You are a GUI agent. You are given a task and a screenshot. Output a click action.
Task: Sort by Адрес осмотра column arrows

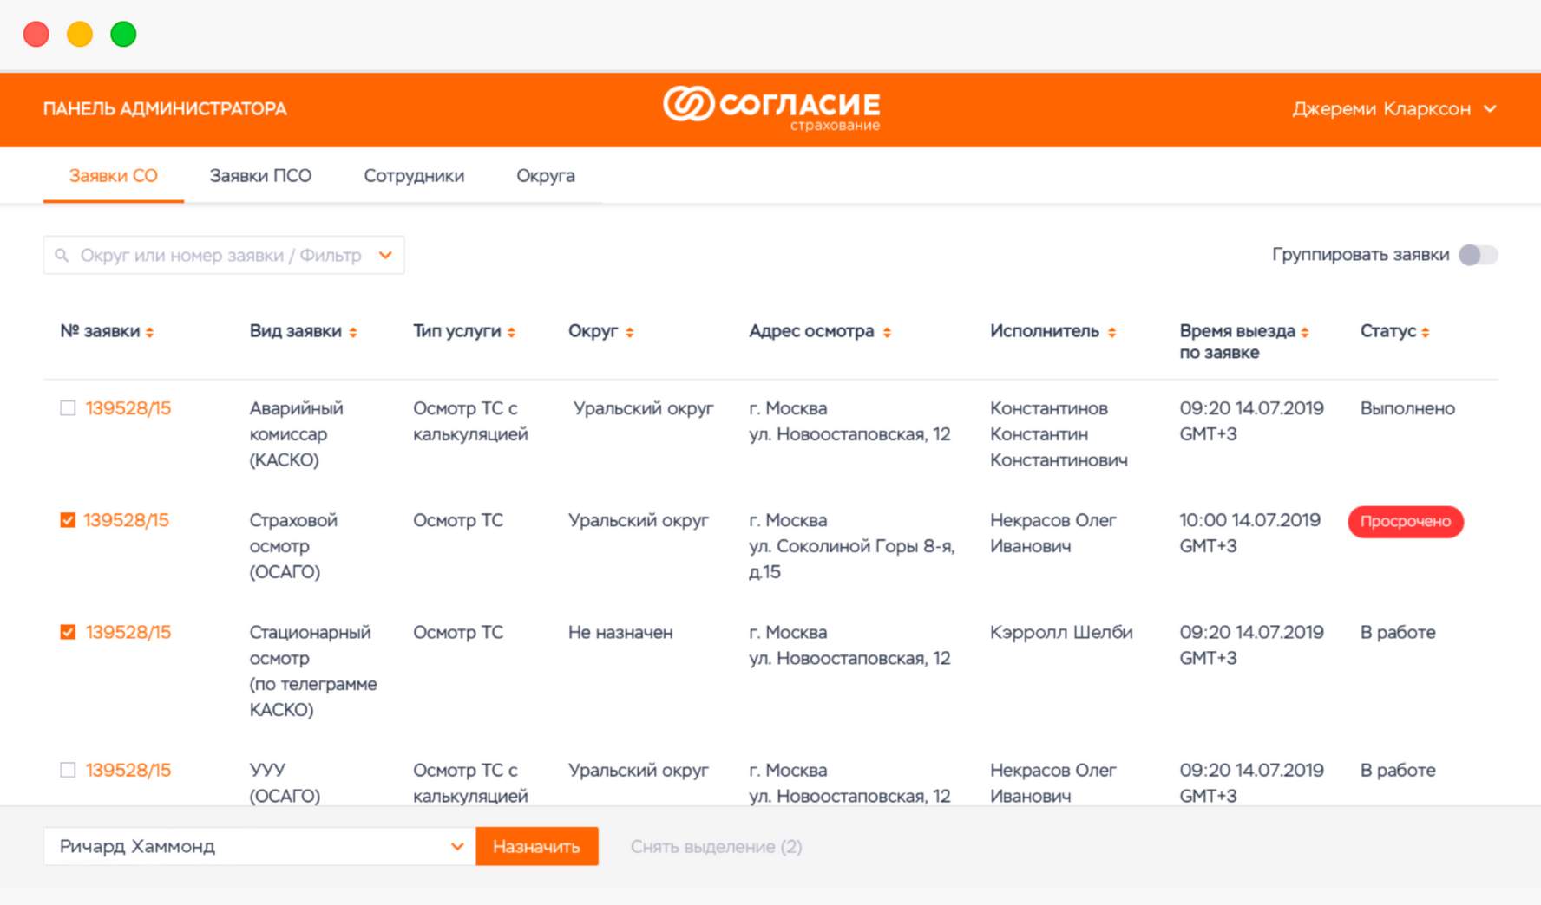point(886,332)
